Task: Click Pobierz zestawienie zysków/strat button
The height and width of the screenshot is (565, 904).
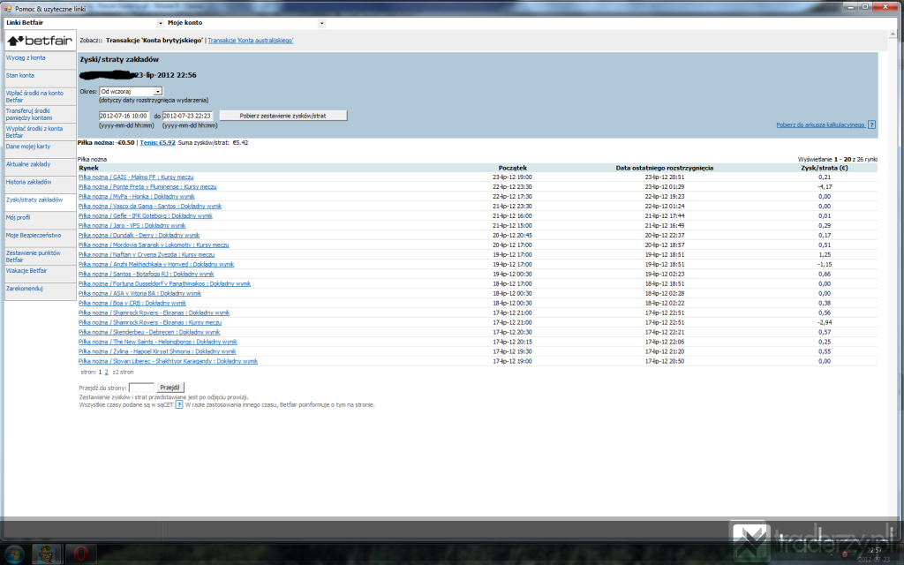Action: coord(283,116)
